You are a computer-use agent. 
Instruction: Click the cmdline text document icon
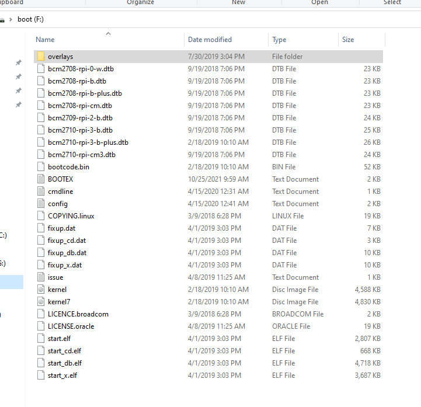[40, 192]
